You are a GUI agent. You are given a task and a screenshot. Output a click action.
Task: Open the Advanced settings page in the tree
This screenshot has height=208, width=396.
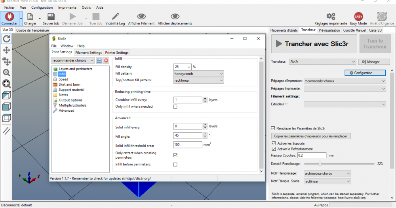point(67,110)
